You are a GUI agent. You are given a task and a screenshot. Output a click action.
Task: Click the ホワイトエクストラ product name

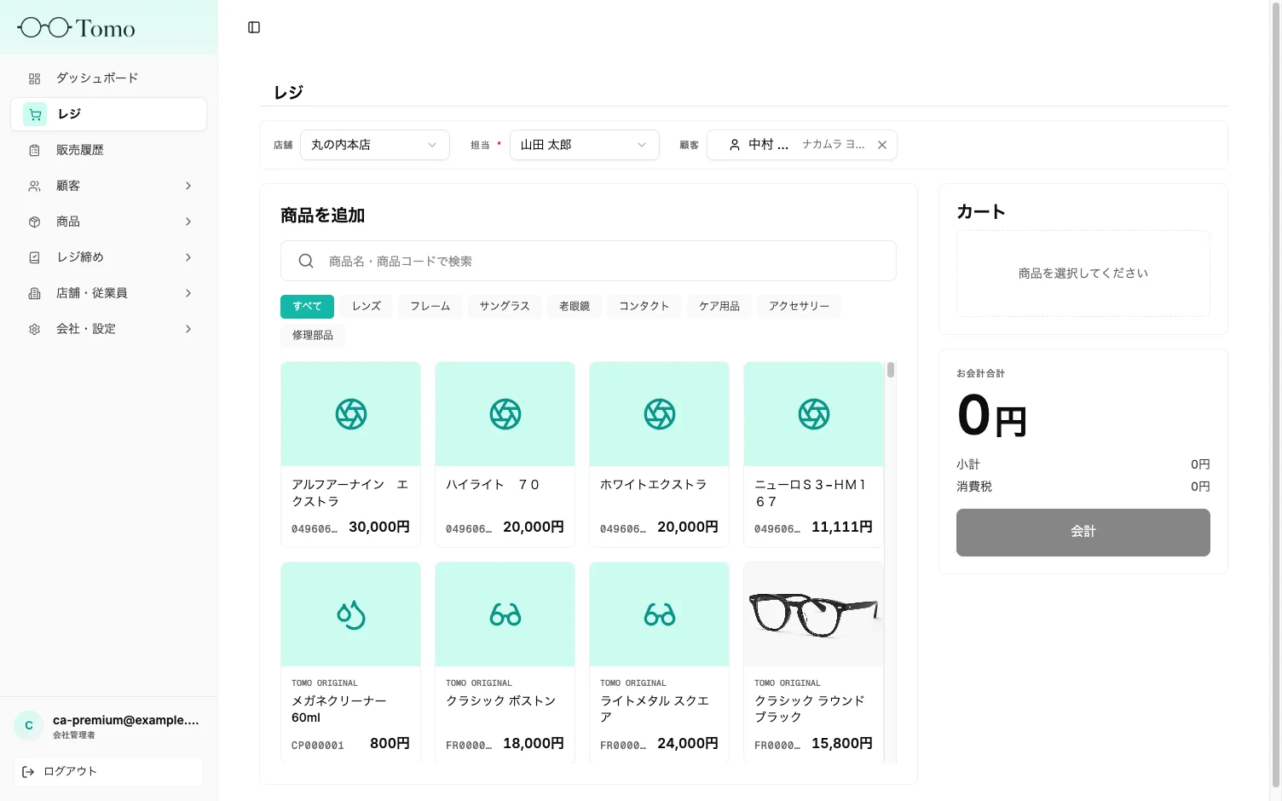click(654, 484)
